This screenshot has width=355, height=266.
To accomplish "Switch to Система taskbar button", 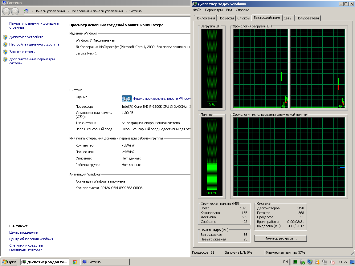I will [105, 262].
